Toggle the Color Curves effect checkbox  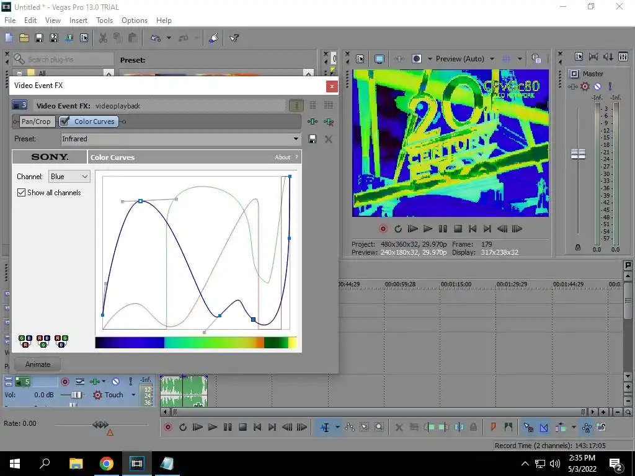click(64, 121)
